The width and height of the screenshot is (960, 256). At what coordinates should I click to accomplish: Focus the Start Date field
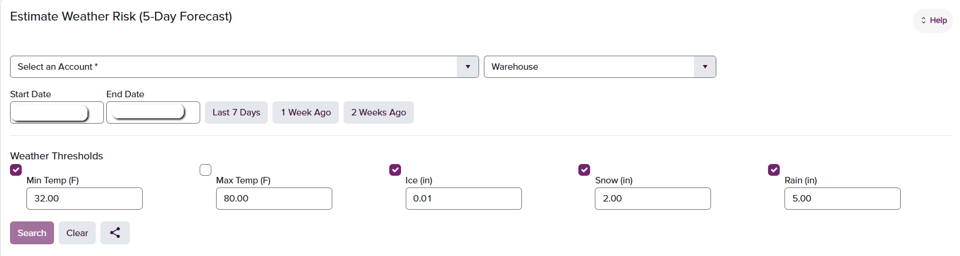click(x=57, y=112)
